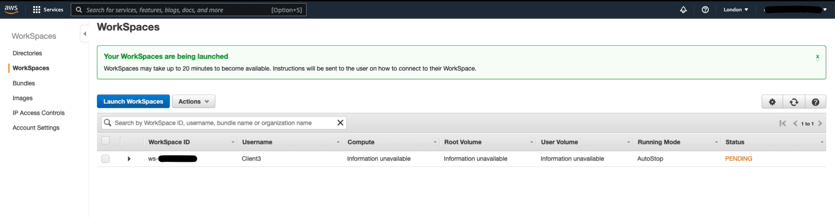Open table preferences gear icon
835x218 pixels.
click(772, 102)
